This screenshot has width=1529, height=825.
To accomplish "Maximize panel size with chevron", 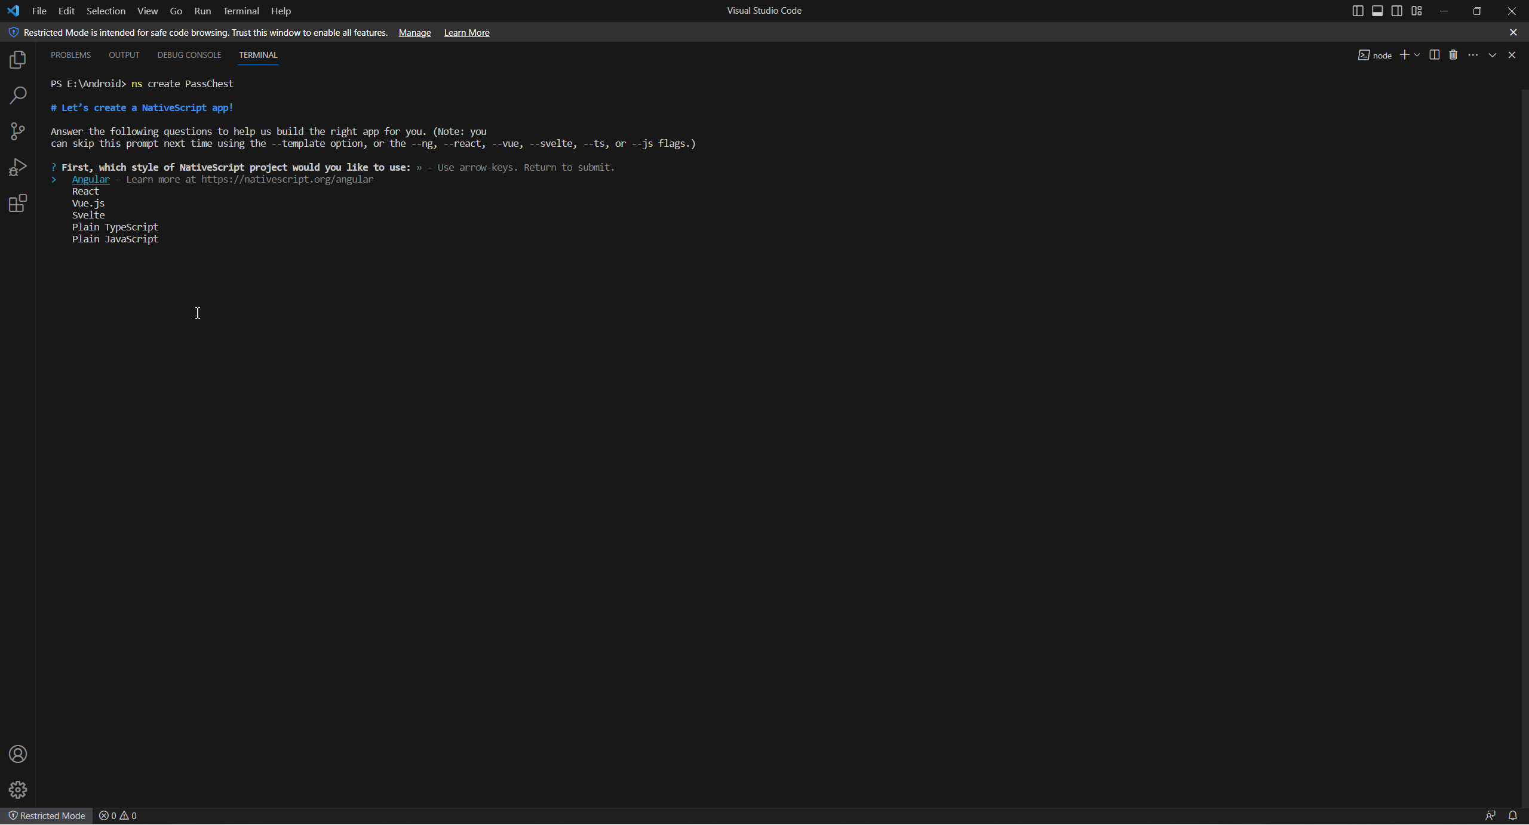I will (x=1492, y=55).
